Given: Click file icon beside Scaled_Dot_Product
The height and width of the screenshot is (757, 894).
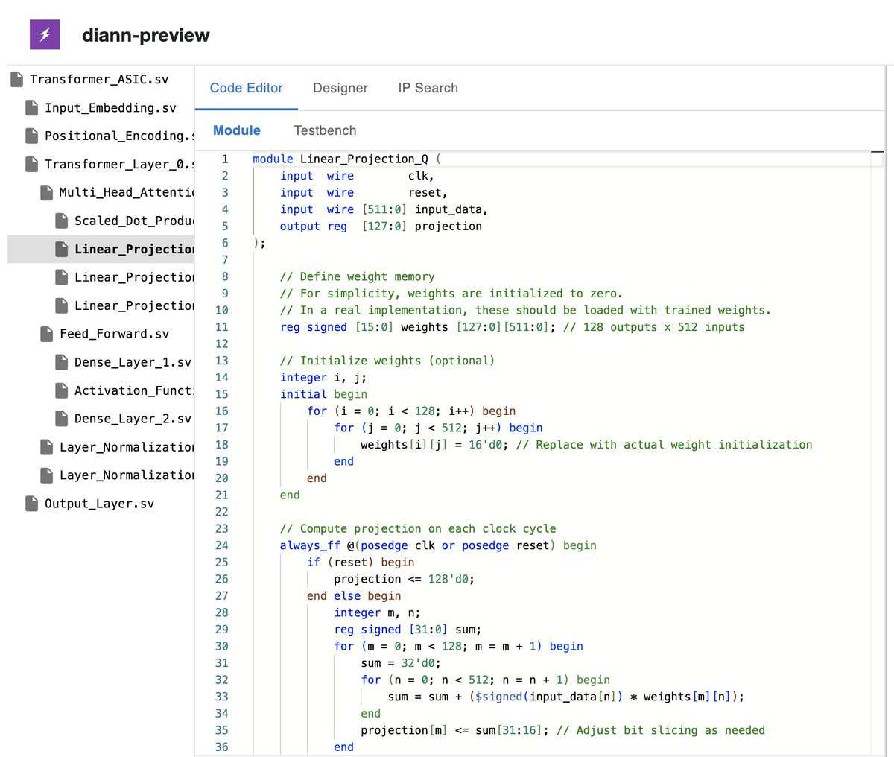Looking at the screenshot, I should click(x=61, y=221).
